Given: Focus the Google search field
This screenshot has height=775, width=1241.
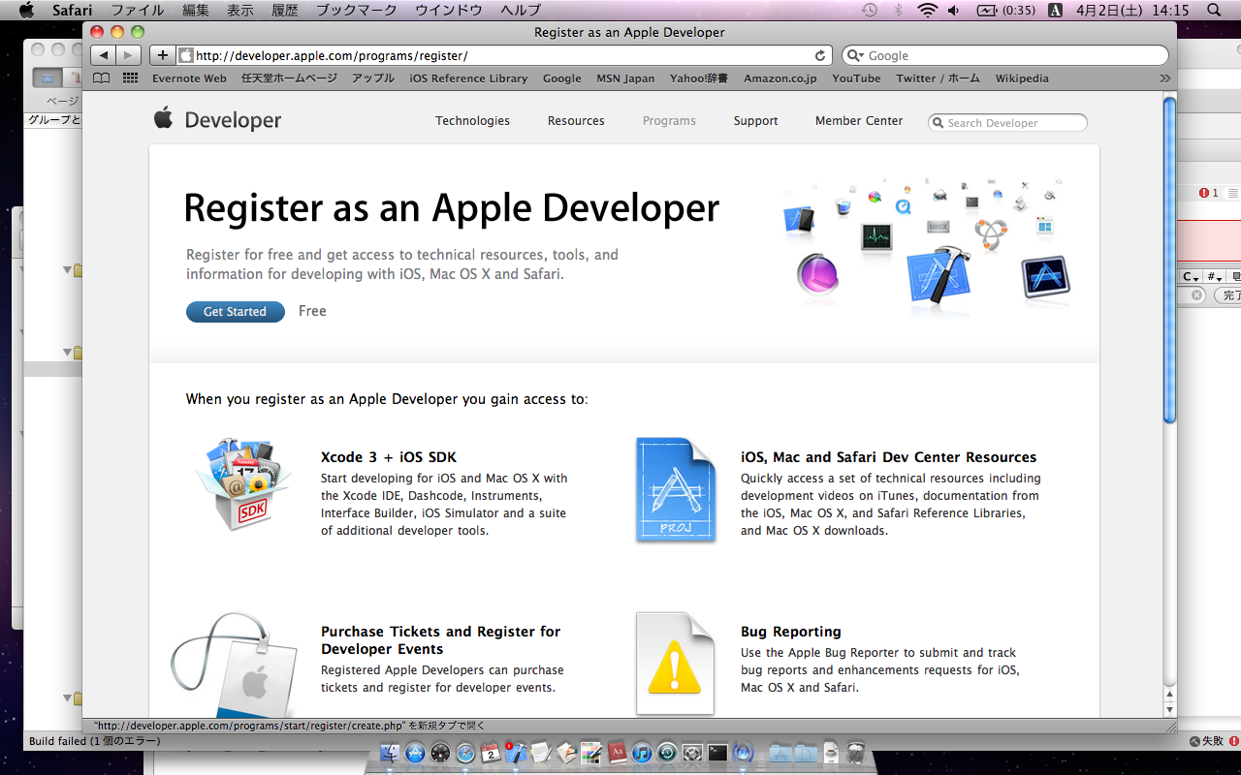Looking at the screenshot, I should (x=1004, y=55).
